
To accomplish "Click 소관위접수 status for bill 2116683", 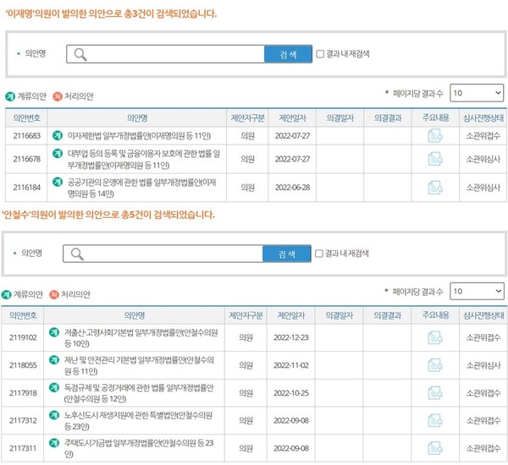I will tap(483, 136).
